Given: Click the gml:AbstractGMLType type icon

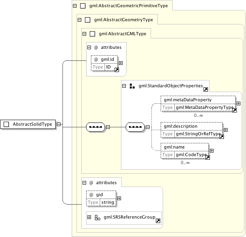Looking at the screenshot, I should tap(93, 34).
